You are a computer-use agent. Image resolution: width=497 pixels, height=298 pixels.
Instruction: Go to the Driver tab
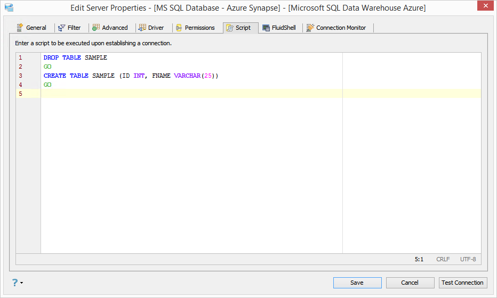[152, 28]
